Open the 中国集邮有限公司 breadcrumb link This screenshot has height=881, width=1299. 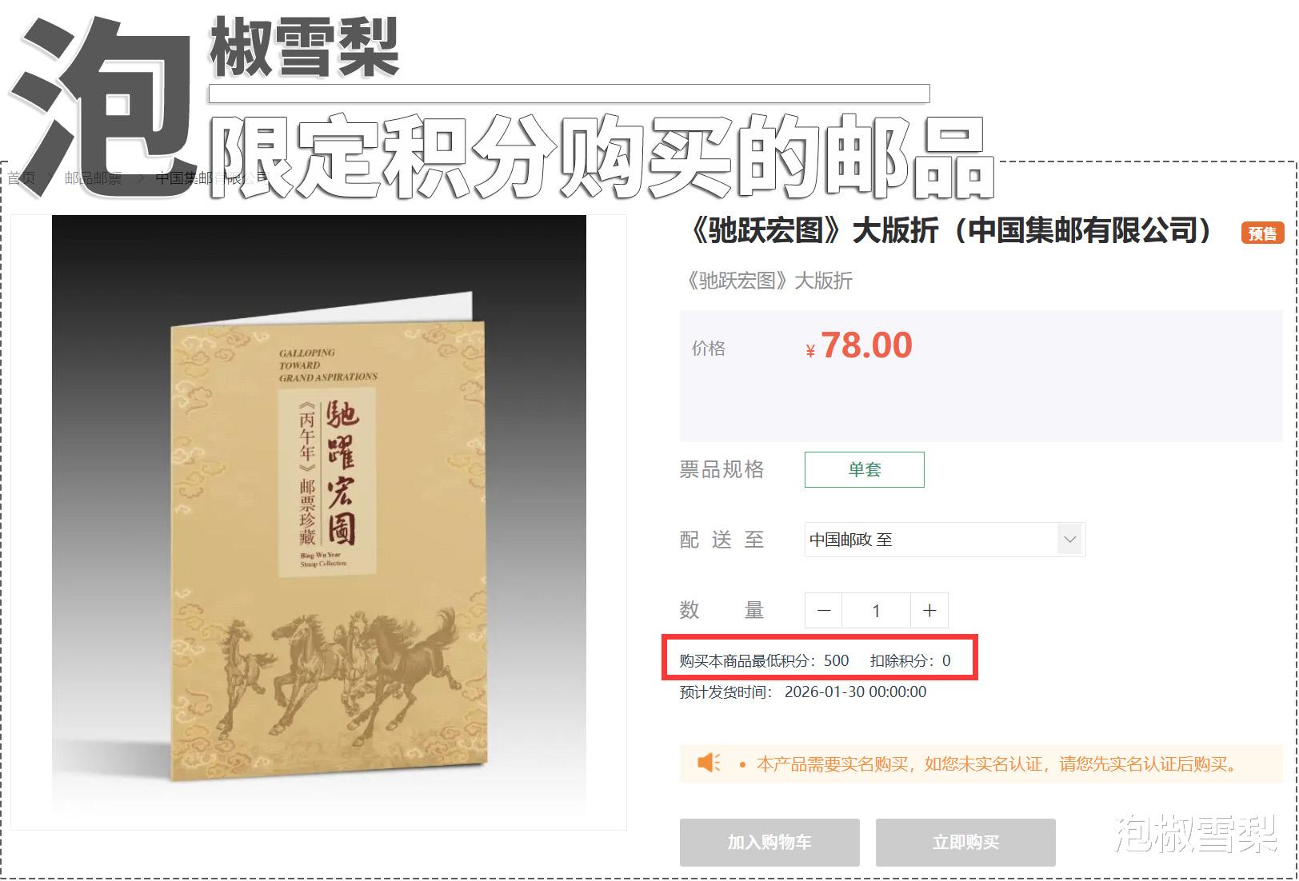coord(212,177)
